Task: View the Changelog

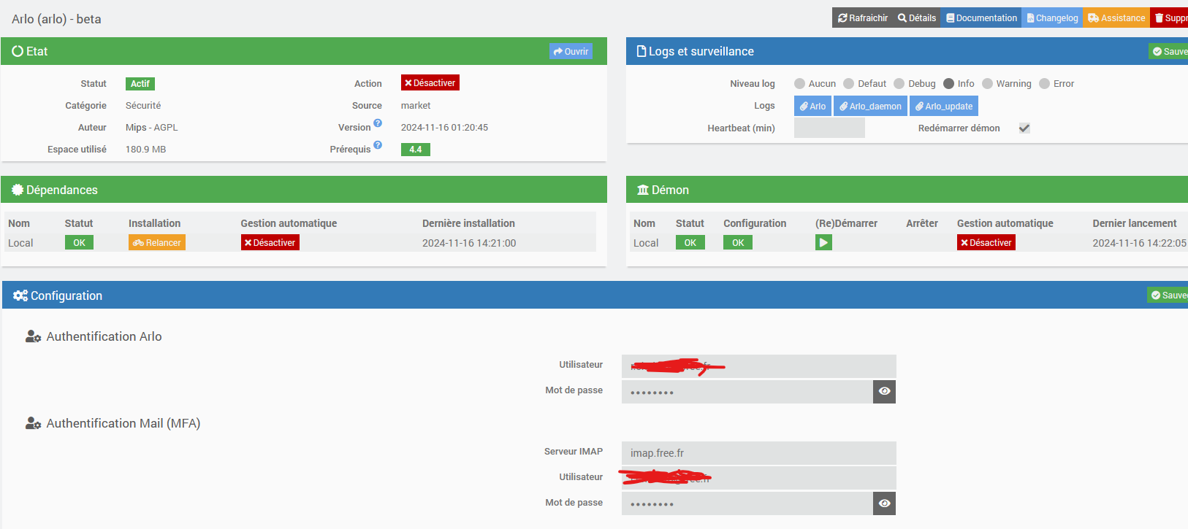Action: (x=1052, y=18)
